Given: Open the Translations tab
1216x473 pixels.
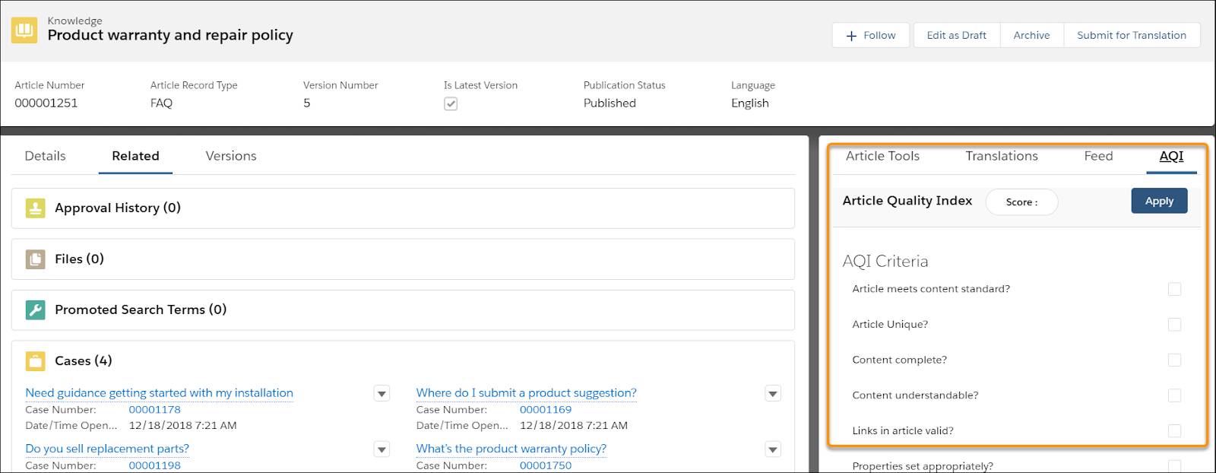Looking at the screenshot, I should pos(1002,156).
